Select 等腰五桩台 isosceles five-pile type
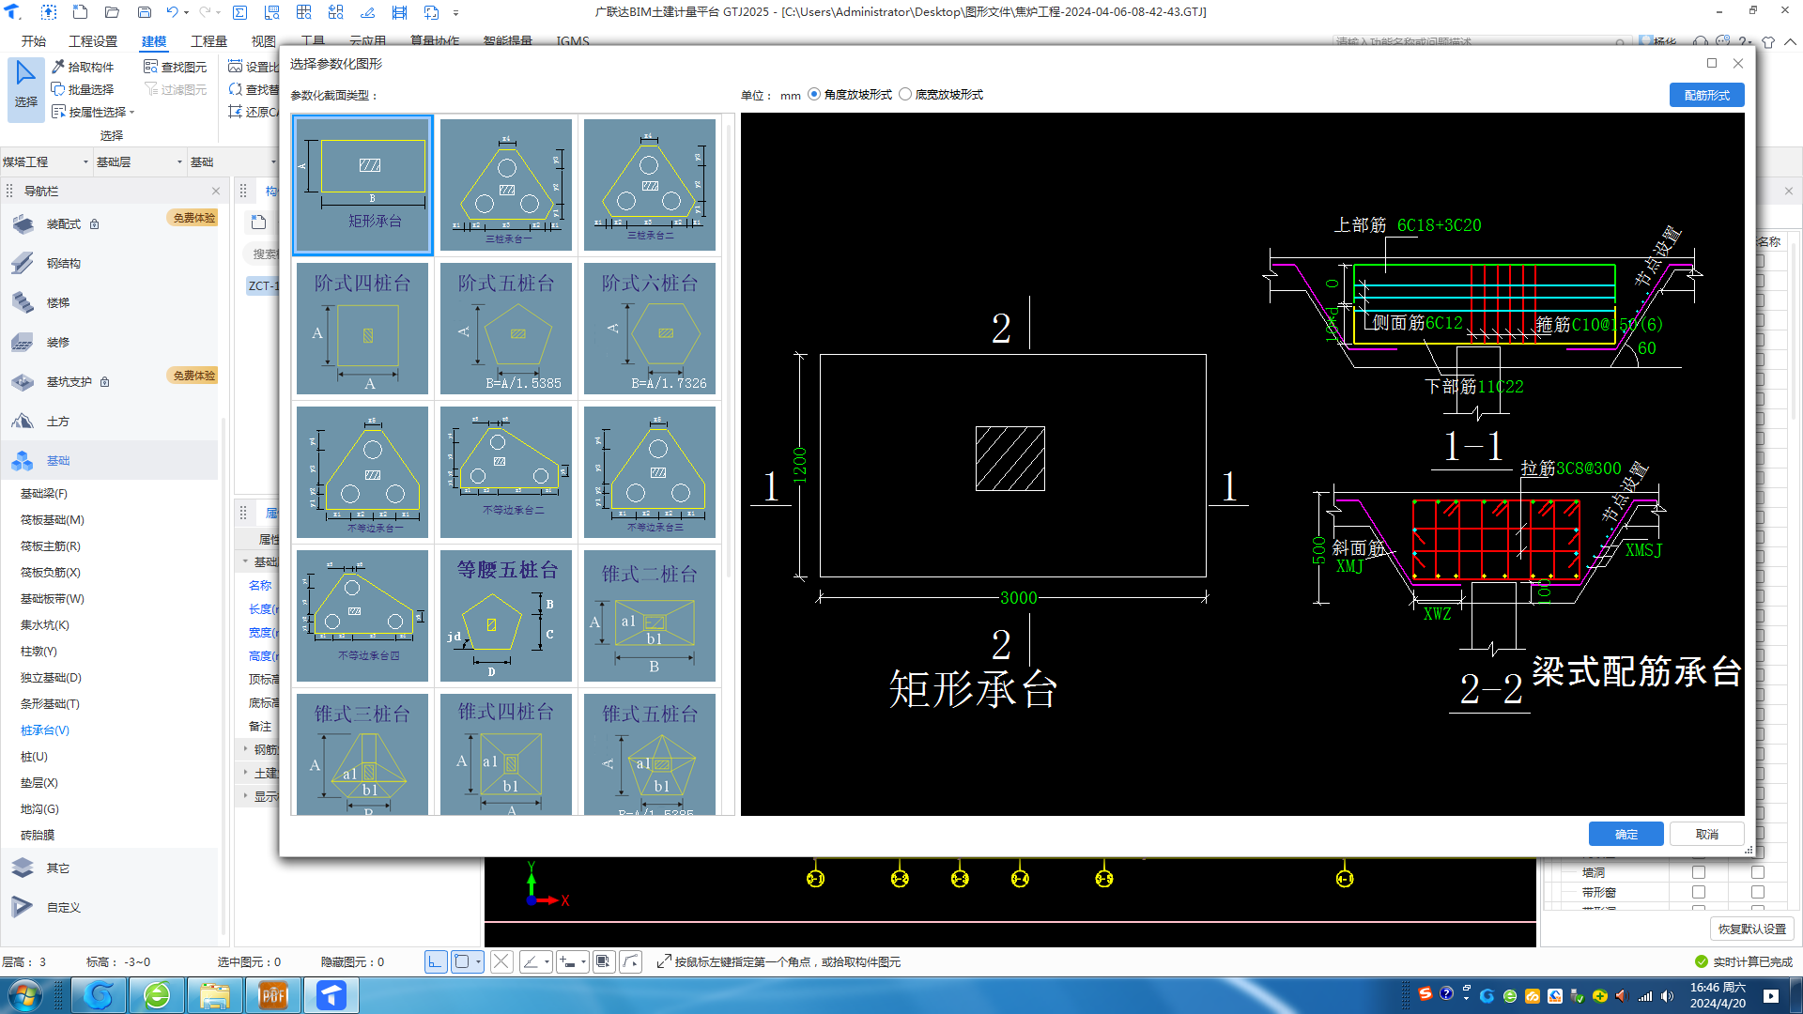Image resolution: width=1803 pixels, height=1014 pixels. click(x=505, y=615)
